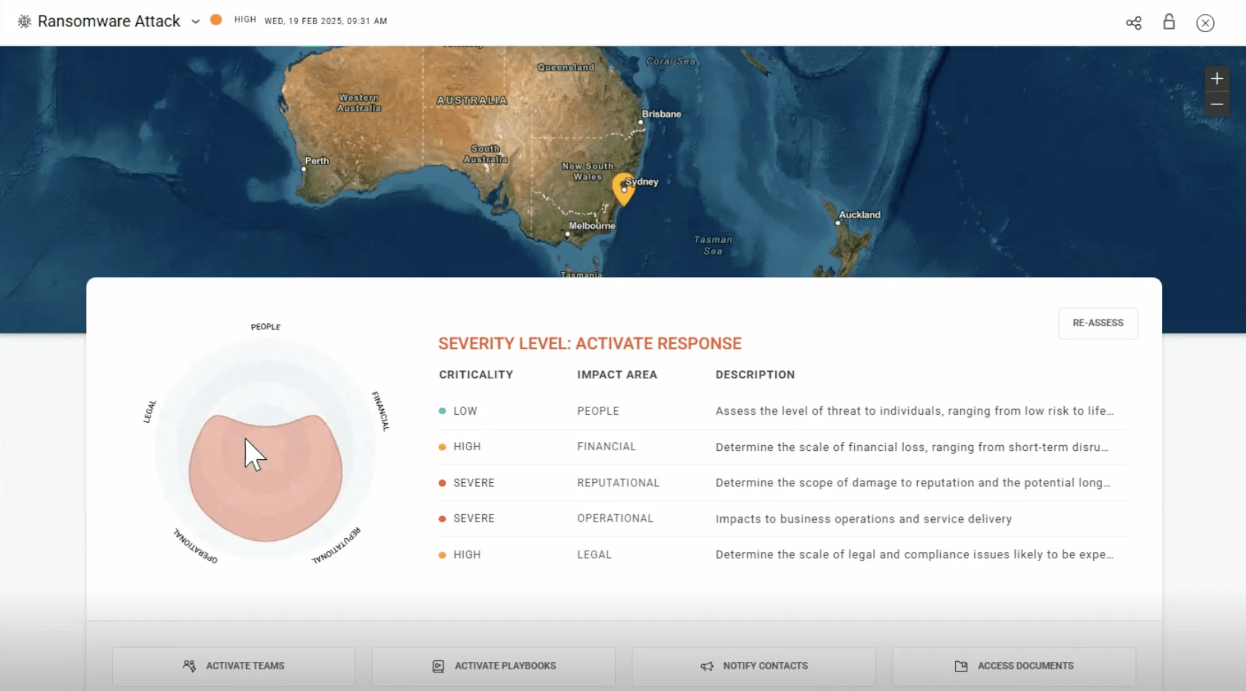The height and width of the screenshot is (691, 1246).
Task: Zoom in on the map
Action: pyautogui.click(x=1216, y=79)
